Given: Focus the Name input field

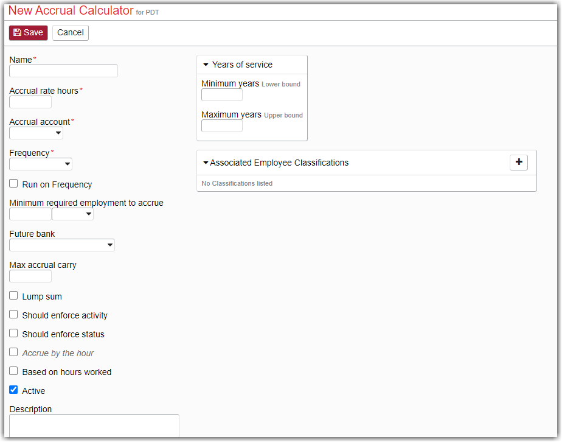Looking at the screenshot, I should (63, 71).
